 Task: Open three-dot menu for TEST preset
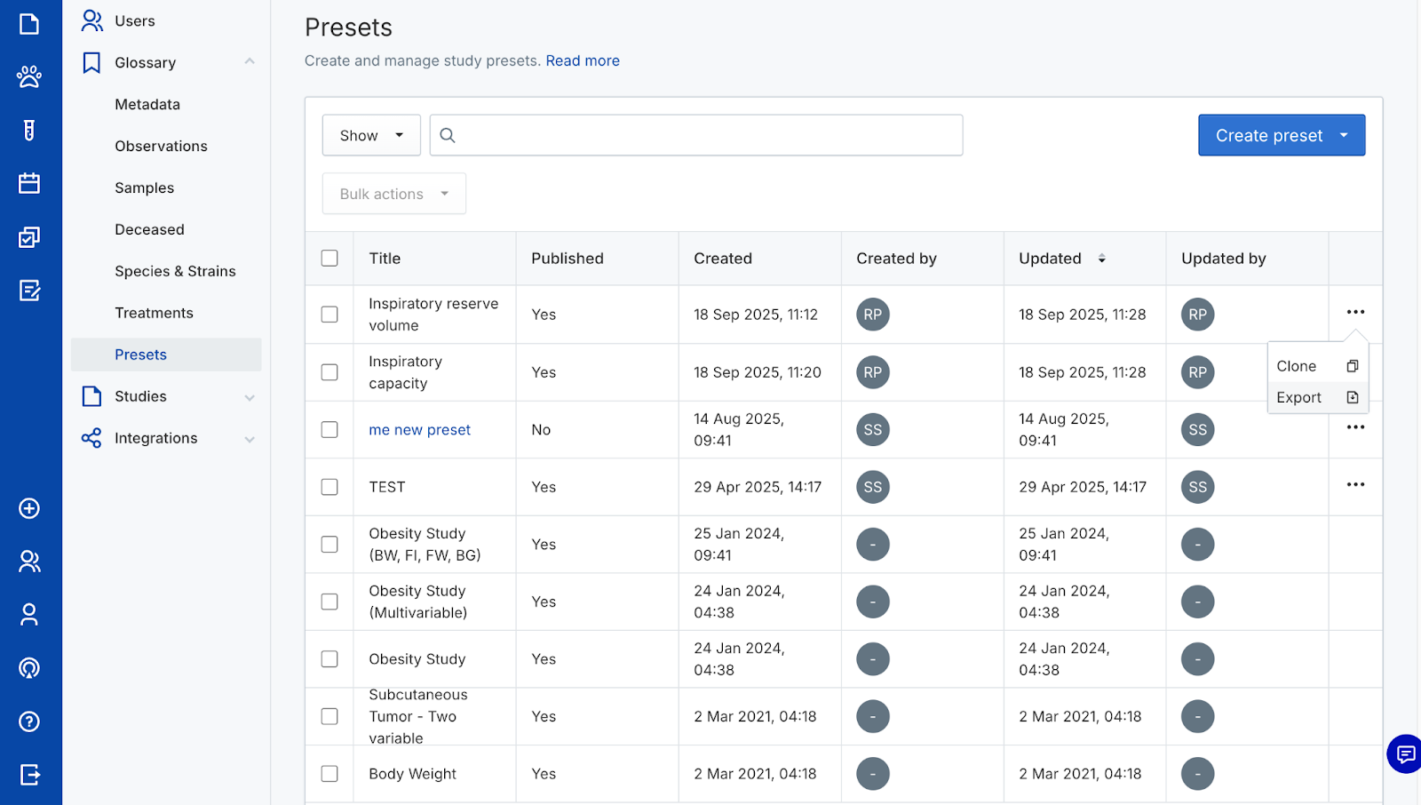[1355, 485]
